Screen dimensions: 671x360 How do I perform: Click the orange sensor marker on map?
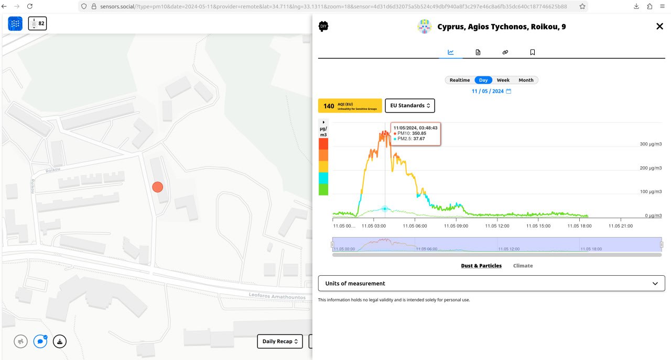tap(157, 187)
